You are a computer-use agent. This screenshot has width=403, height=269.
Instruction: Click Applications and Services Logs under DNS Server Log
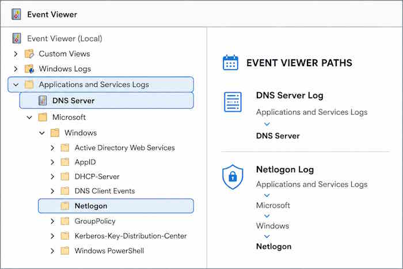(x=312, y=112)
